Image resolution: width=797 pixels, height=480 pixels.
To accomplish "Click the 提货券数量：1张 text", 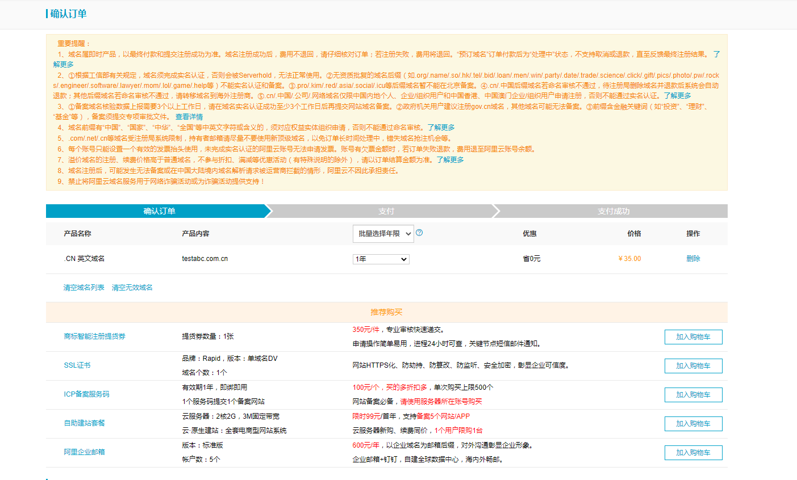I will (208, 336).
